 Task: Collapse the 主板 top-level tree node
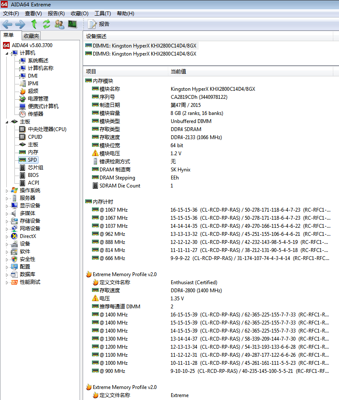click(7, 122)
